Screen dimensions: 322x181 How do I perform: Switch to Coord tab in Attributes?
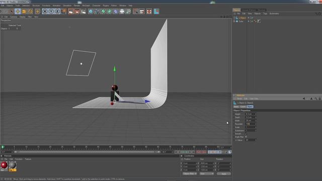pyautogui.click(x=243, y=107)
